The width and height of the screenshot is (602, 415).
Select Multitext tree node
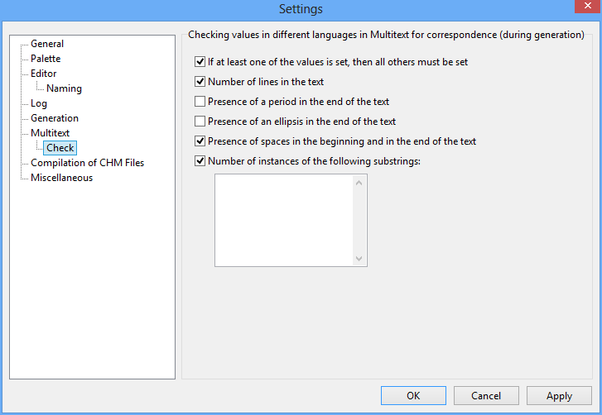pos(51,133)
